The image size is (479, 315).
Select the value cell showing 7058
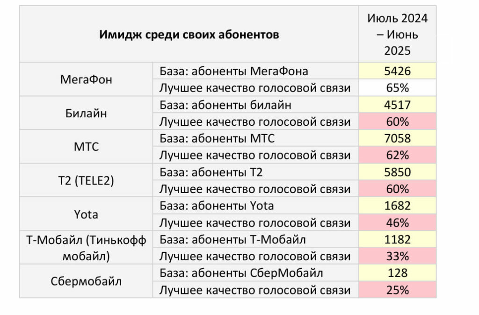tap(397, 138)
